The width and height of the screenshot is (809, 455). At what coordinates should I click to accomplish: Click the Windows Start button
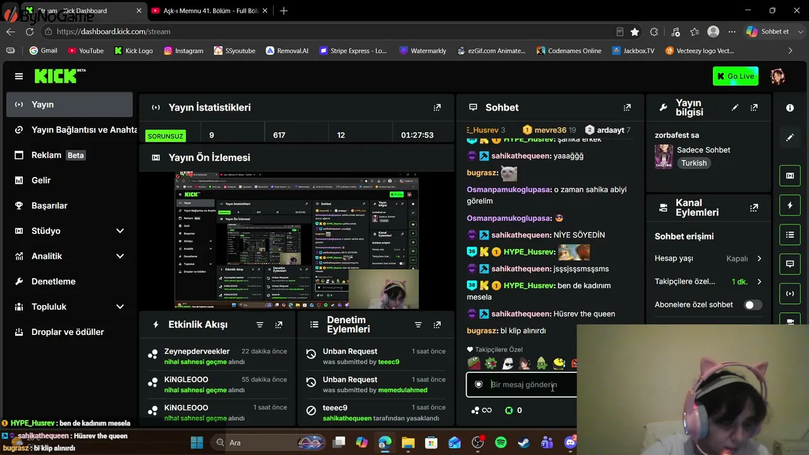(x=197, y=442)
